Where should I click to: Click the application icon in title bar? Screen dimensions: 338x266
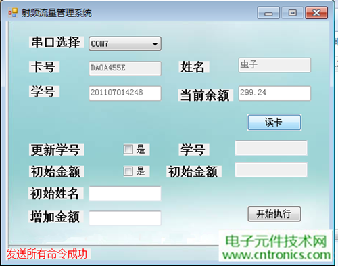tap(13, 13)
